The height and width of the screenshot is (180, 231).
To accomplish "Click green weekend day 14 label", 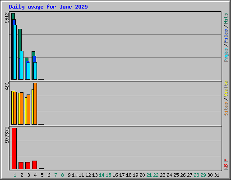I will [x=102, y=175].
